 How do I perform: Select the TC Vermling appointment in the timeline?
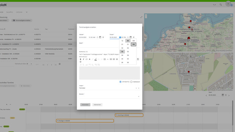129,115
